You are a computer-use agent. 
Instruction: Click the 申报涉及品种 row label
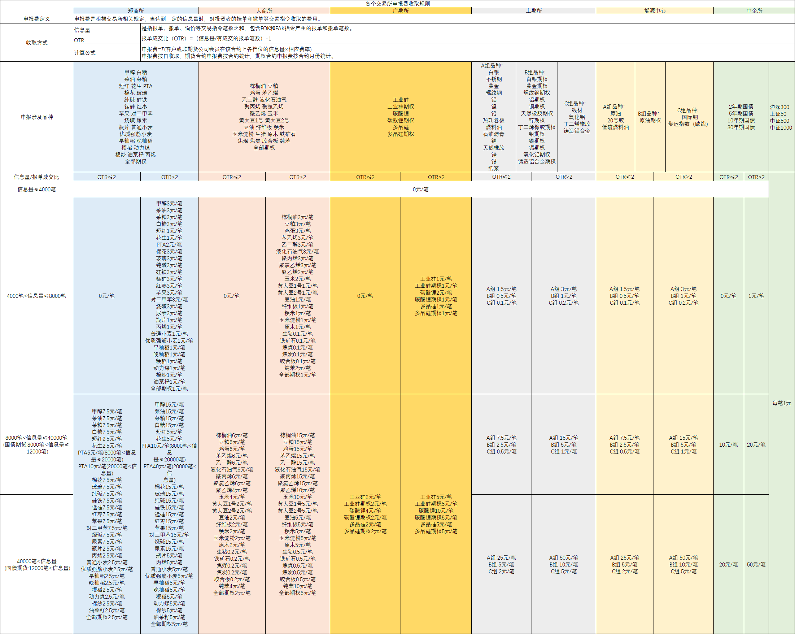click(36, 117)
